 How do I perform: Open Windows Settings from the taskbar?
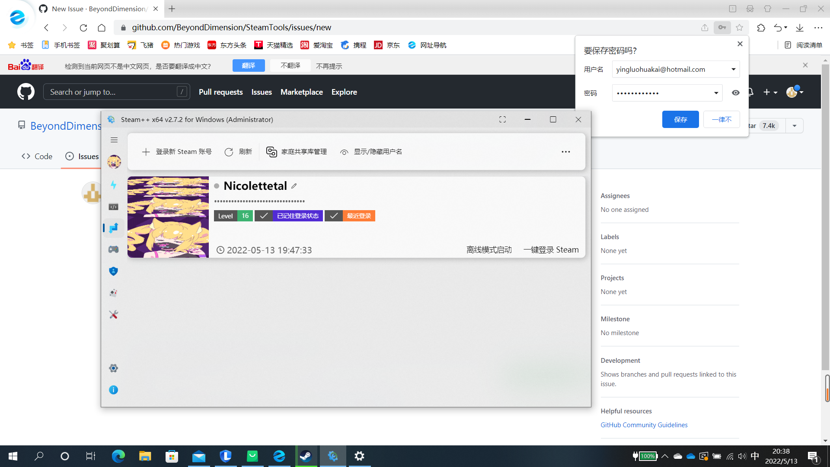click(360, 456)
